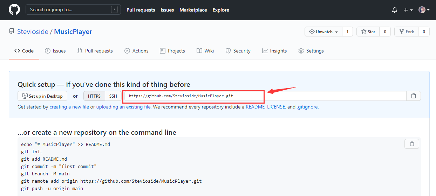Select the Code tab
436x196 pixels.
(x=24, y=51)
